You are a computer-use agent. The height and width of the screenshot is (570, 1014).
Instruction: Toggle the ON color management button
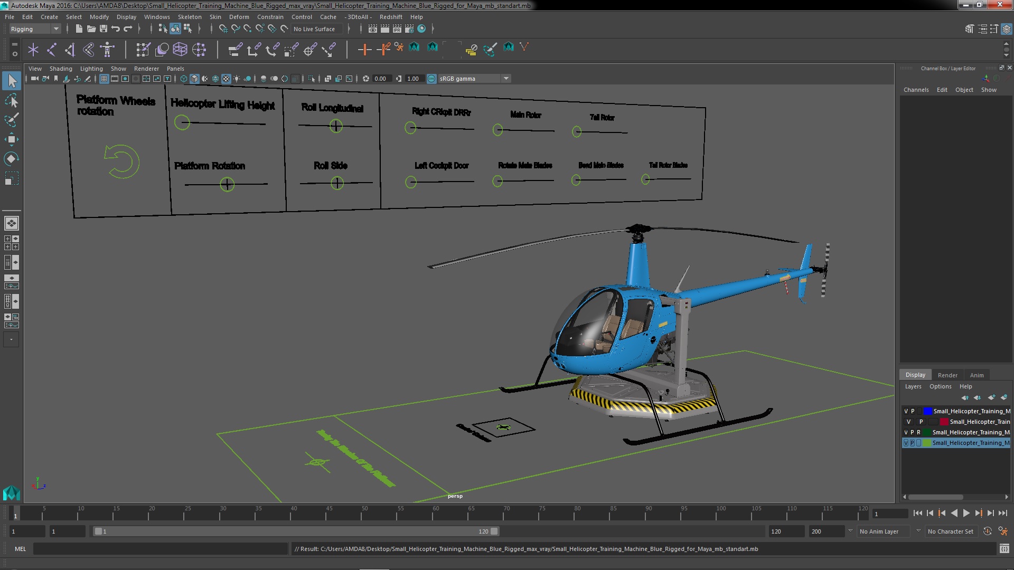click(431, 79)
